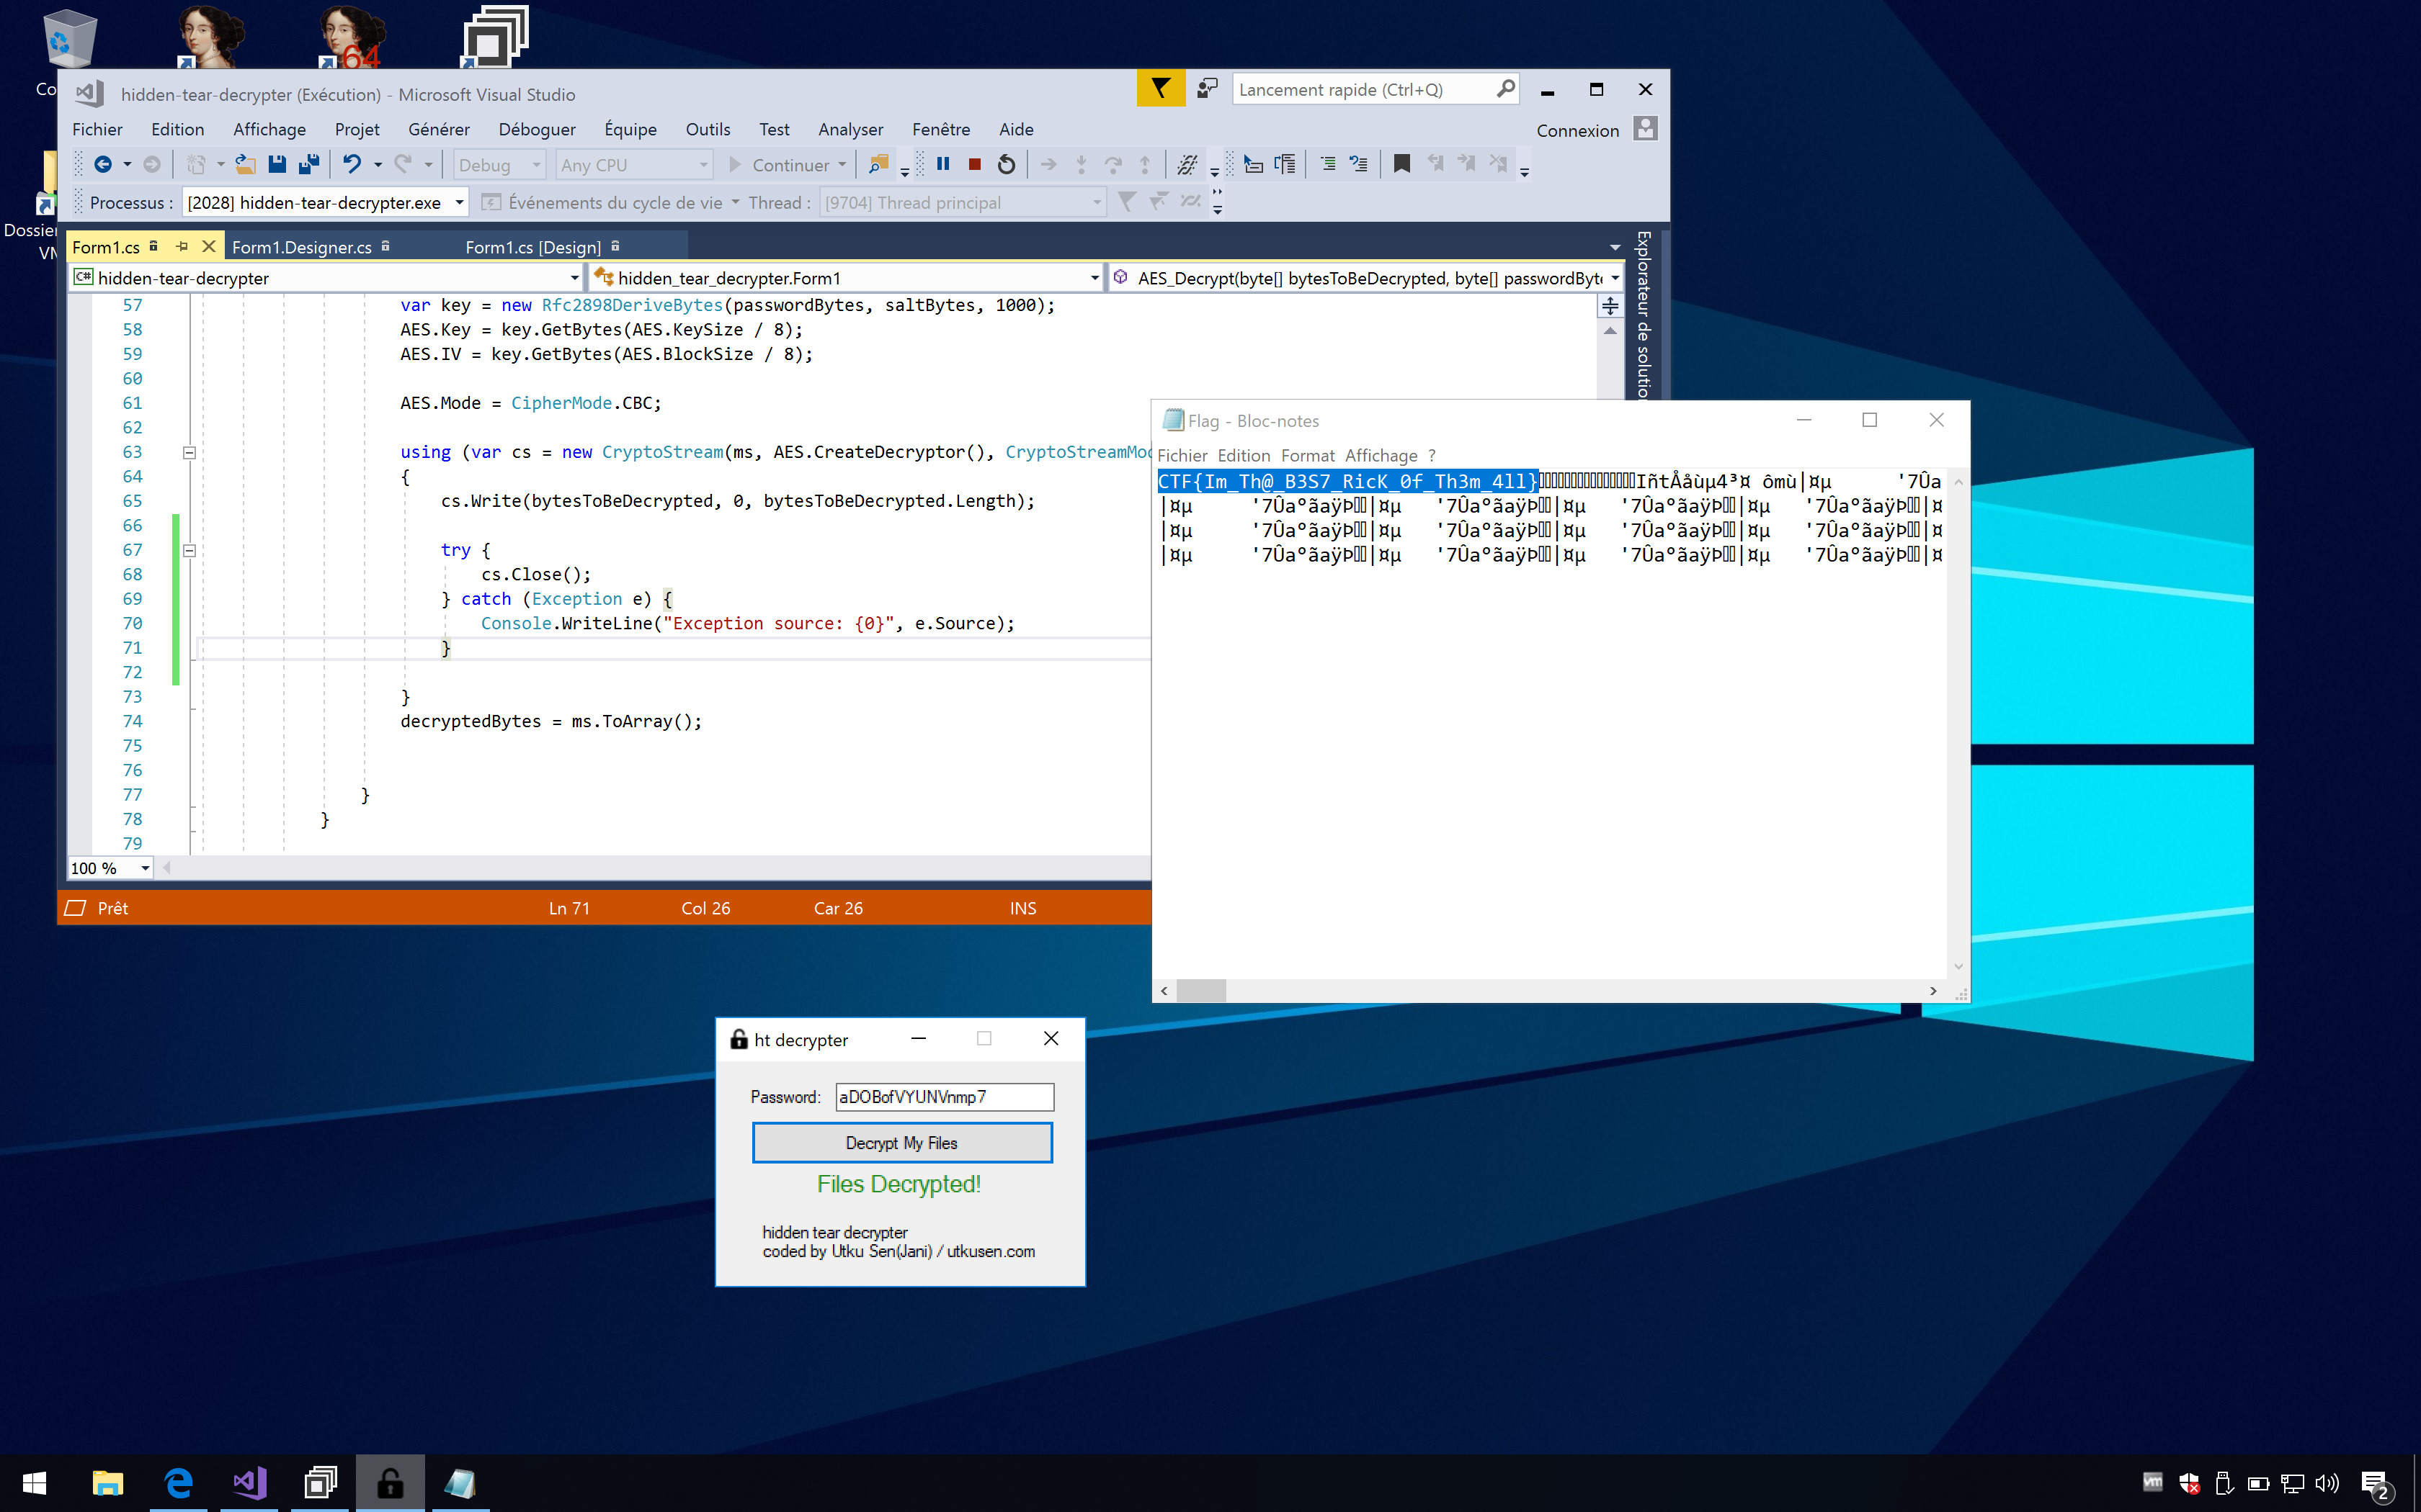This screenshot has width=2421, height=1512.
Task: Stop debugging with the red square icon
Action: pos(974,164)
